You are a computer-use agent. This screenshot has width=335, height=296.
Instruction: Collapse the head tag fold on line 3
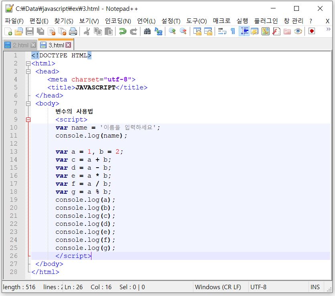28,71
